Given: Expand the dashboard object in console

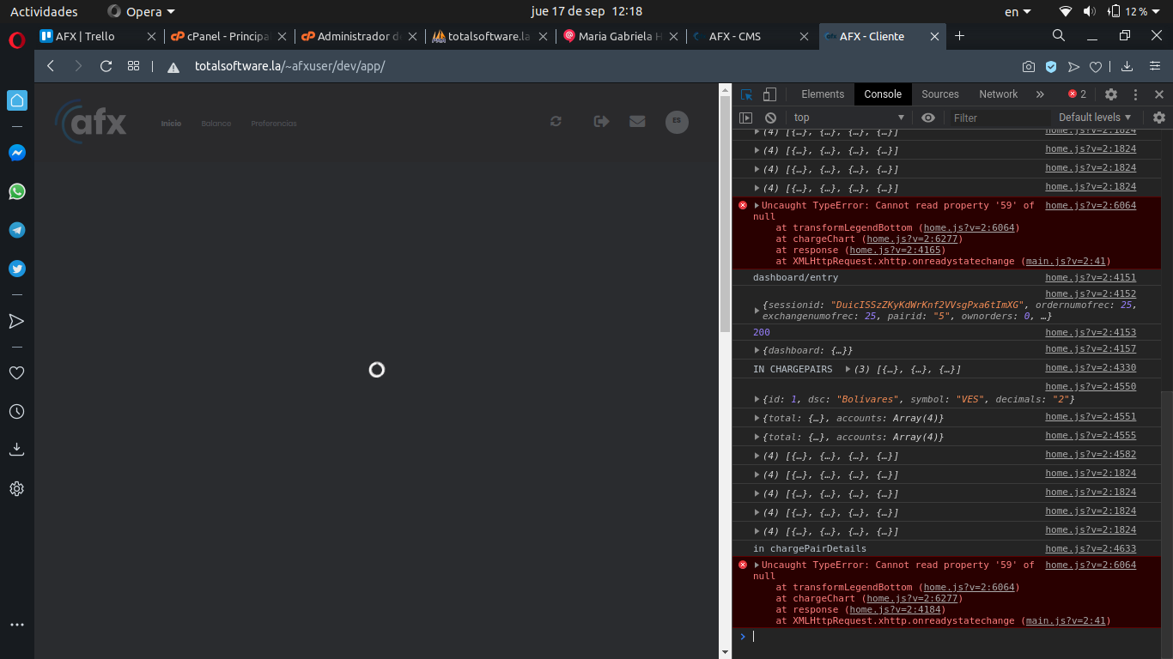Looking at the screenshot, I should (757, 350).
